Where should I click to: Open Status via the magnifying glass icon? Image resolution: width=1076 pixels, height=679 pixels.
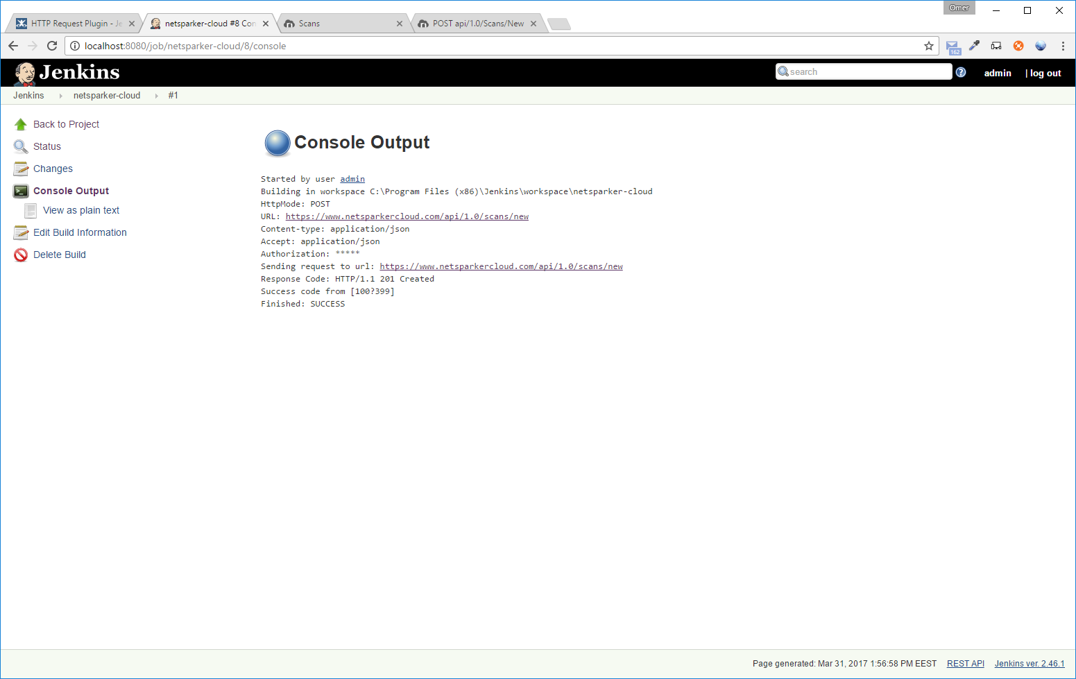click(20, 146)
